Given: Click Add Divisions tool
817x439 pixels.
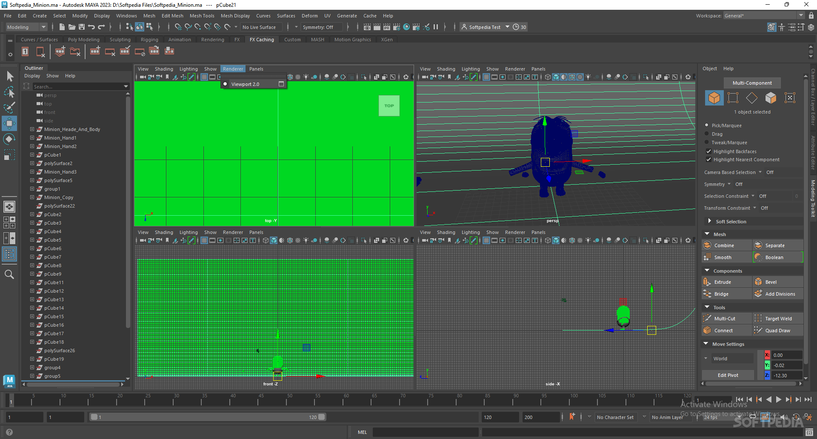Looking at the screenshot, I should coord(778,294).
